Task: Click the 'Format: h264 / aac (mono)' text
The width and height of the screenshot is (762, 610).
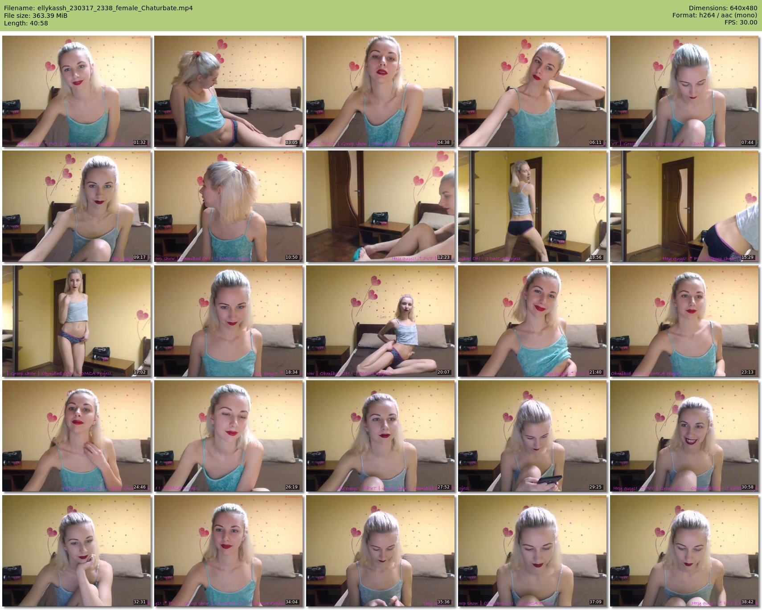Action: coord(715,16)
